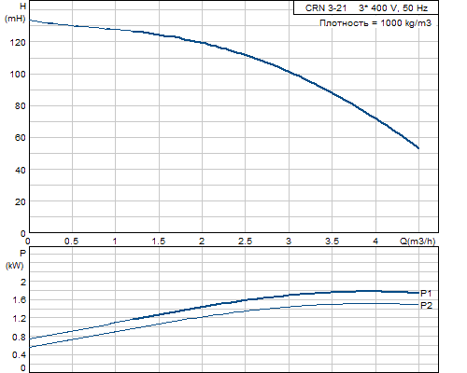The image size is (467, 373).
Task: Click the P1 power curve label
Action: (x=426, y=293)
